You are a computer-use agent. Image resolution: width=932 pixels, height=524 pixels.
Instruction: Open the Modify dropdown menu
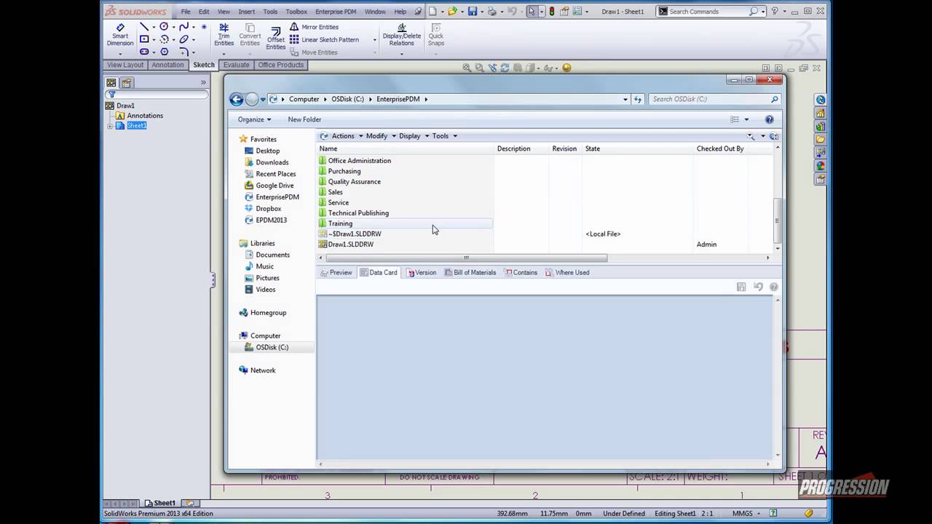(x=381, y=136)
